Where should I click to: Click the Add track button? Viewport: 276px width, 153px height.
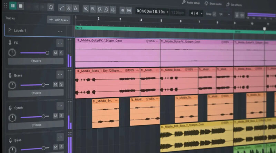(59, 20)
